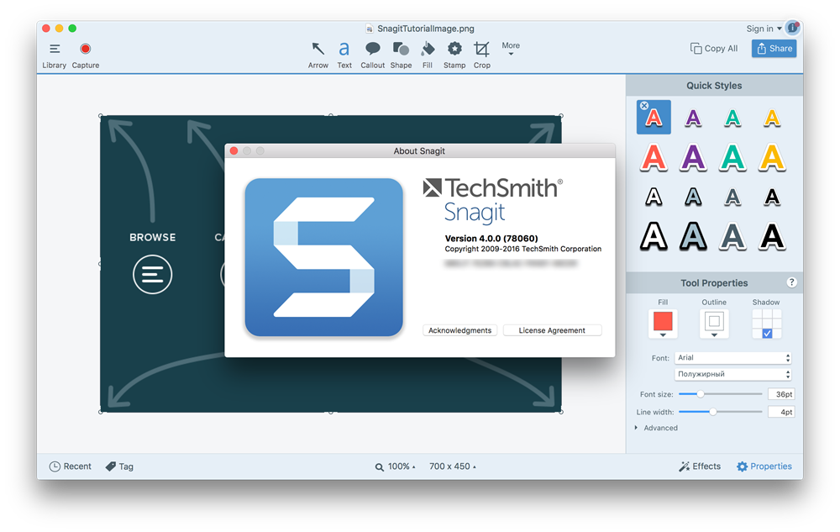Choose the large solid black A quick style
This screenshot has width=840, height=532.
772,237
